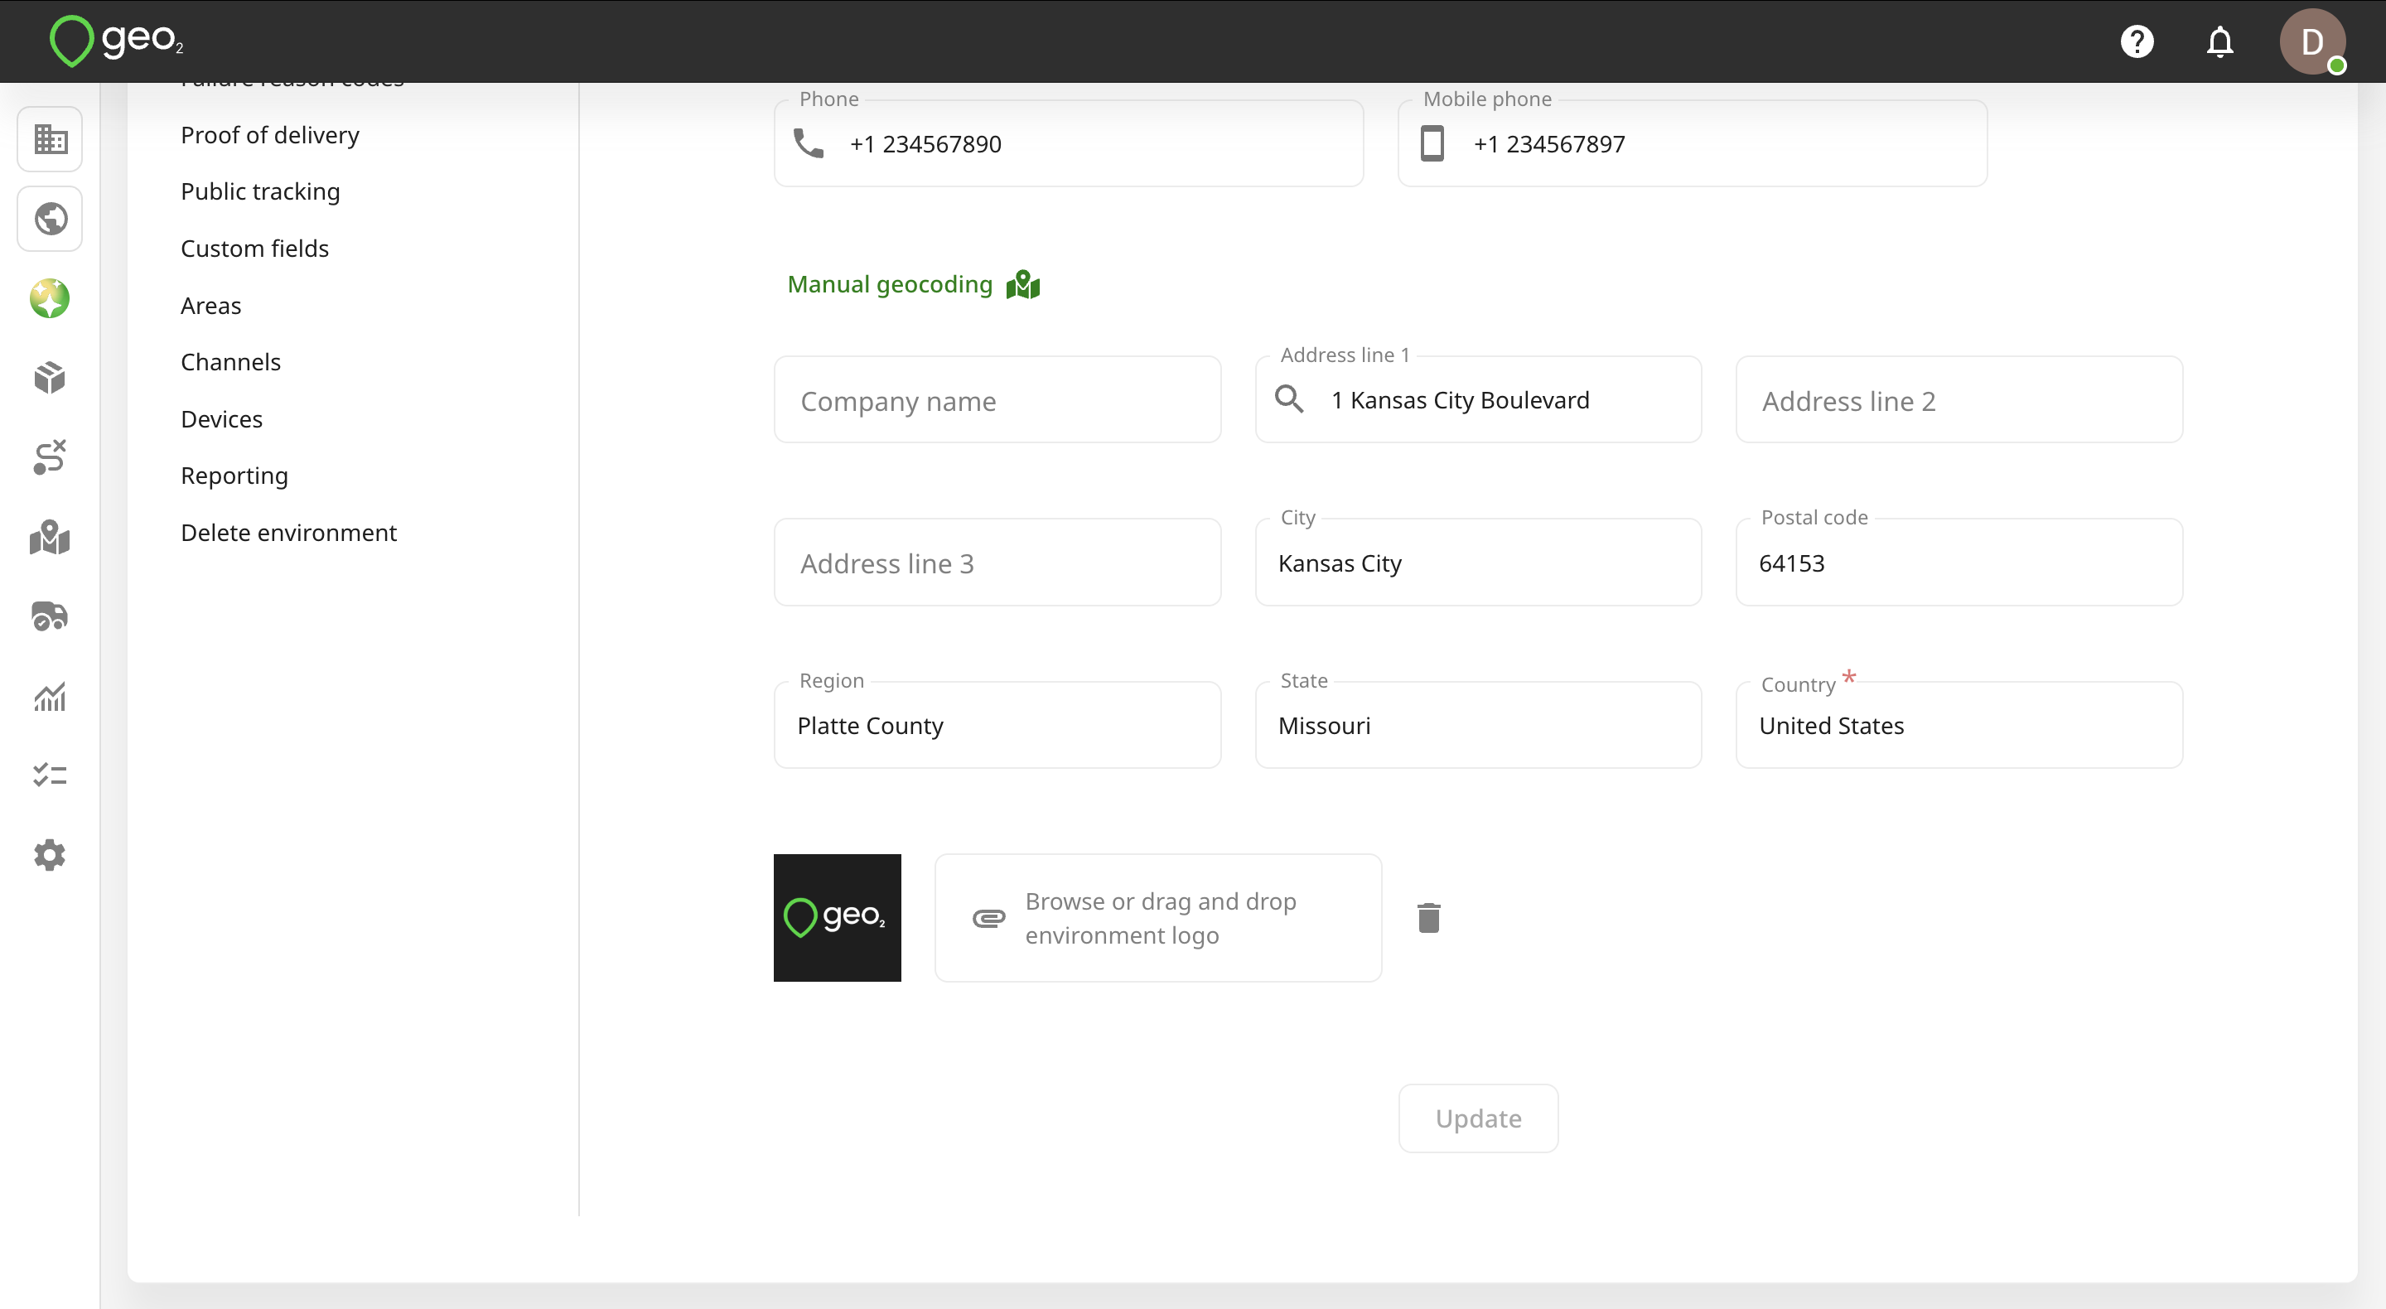Click the Update button

1478,1118
